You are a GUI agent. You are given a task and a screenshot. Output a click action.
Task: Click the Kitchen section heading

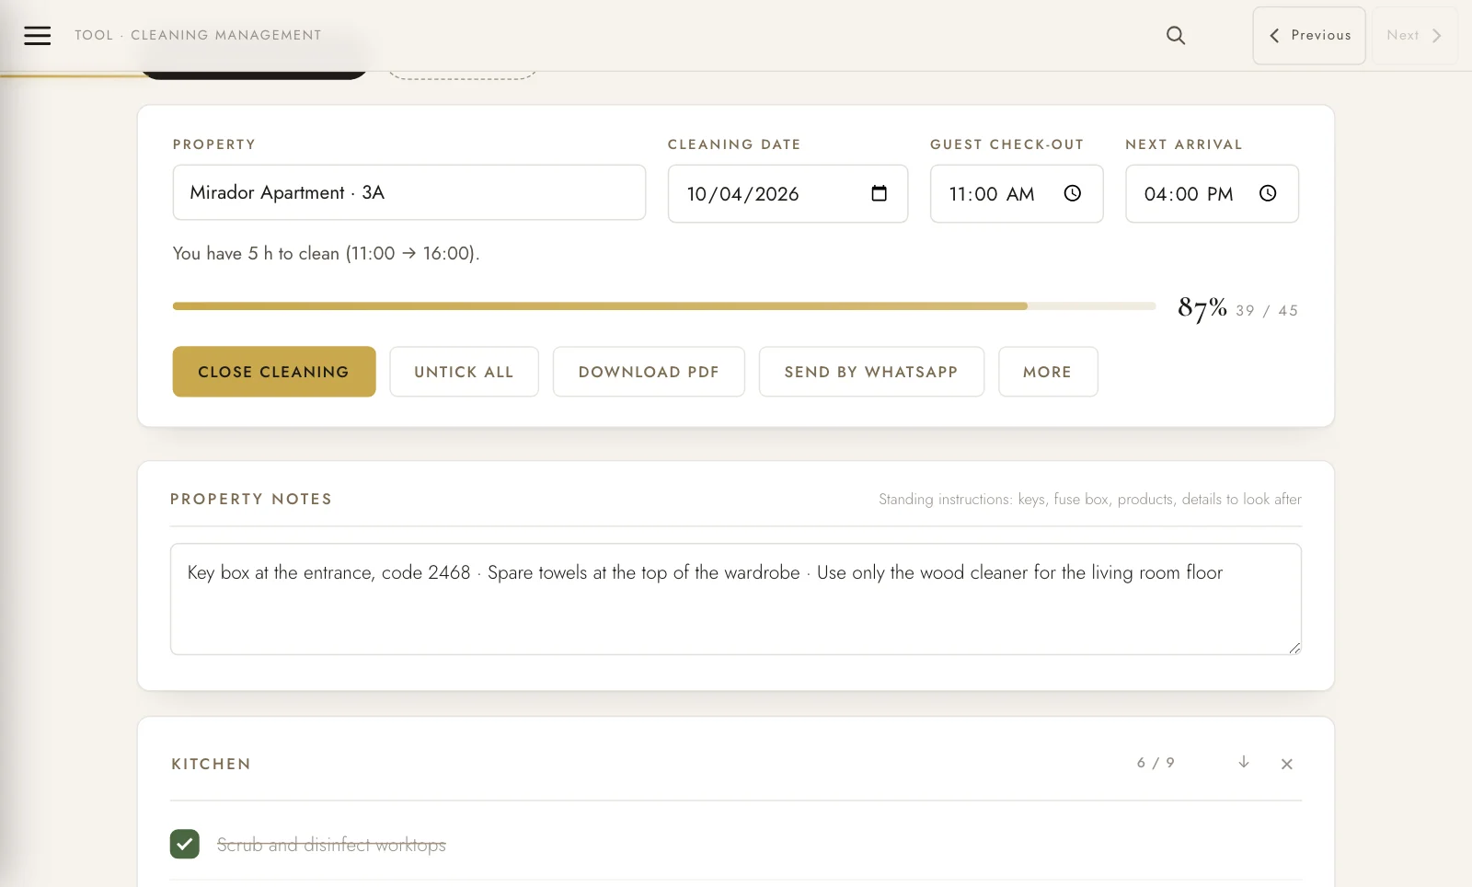pyautogui.click(x=211, y=764)
